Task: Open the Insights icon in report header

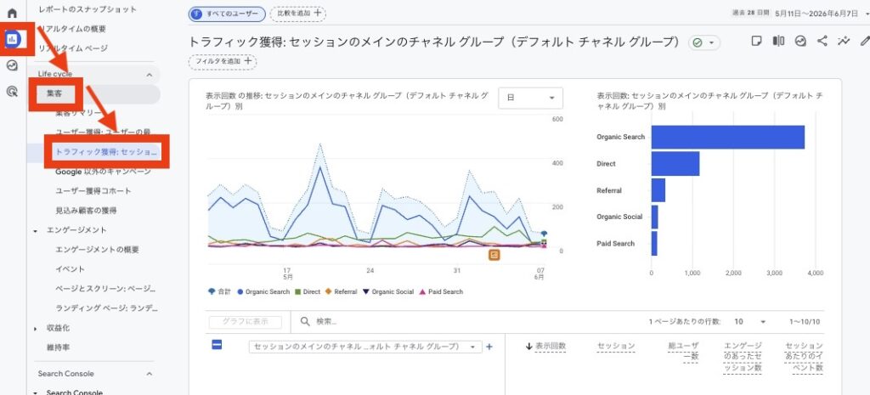Action: click(x=800, y=41)
